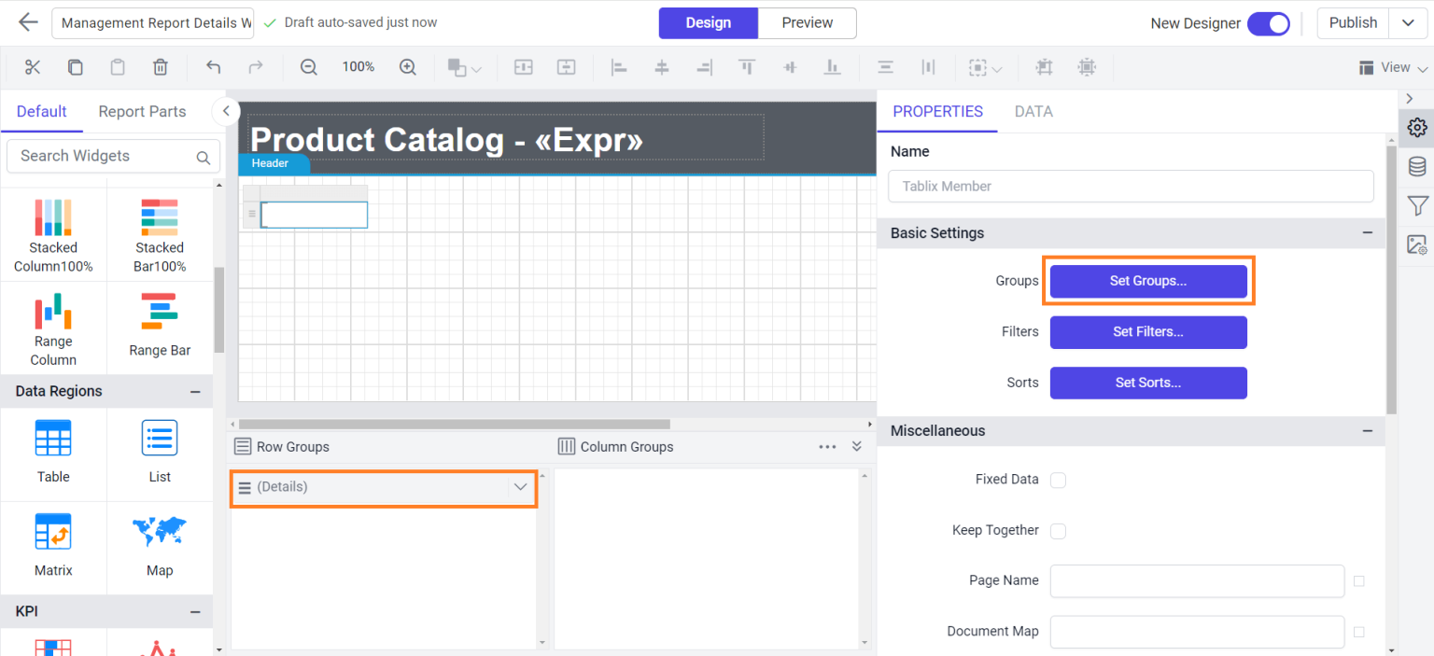The height and width of the screenshot is (656, 1434).
Task: Click the Set Groups button
Action: coord(1147,281)
